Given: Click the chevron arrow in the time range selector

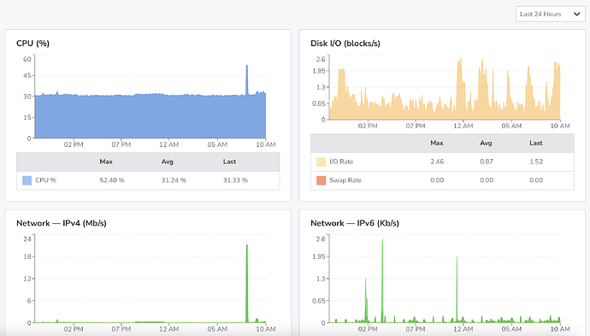Looking at the screenshot, I should pos(577,14).
